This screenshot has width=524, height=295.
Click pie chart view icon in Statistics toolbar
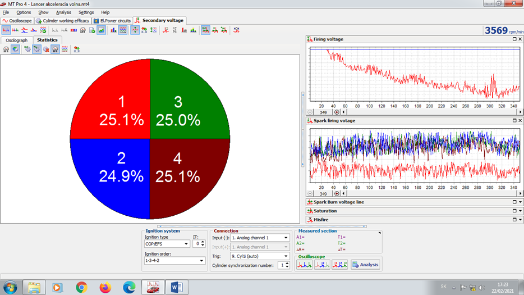click(15, 49)
